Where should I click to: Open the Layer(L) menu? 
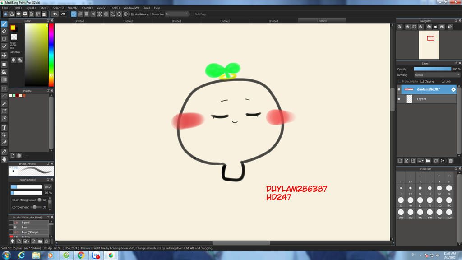click(x=30, y=8)
